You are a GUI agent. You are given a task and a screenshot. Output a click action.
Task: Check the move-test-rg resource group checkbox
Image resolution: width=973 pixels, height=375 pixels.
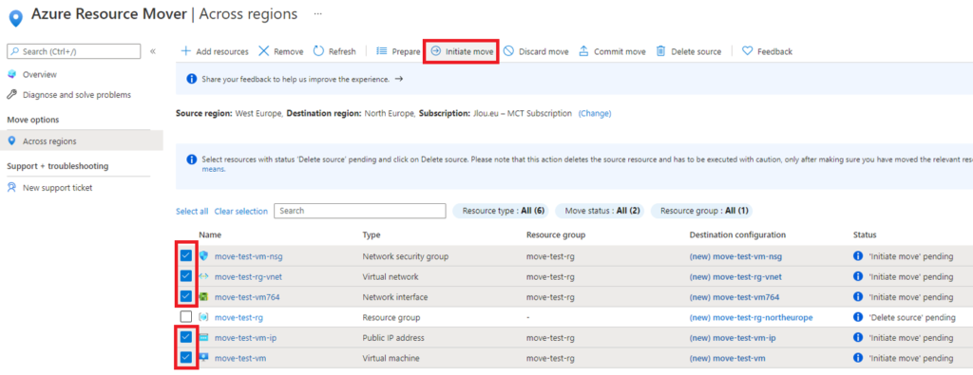(186, 317)
